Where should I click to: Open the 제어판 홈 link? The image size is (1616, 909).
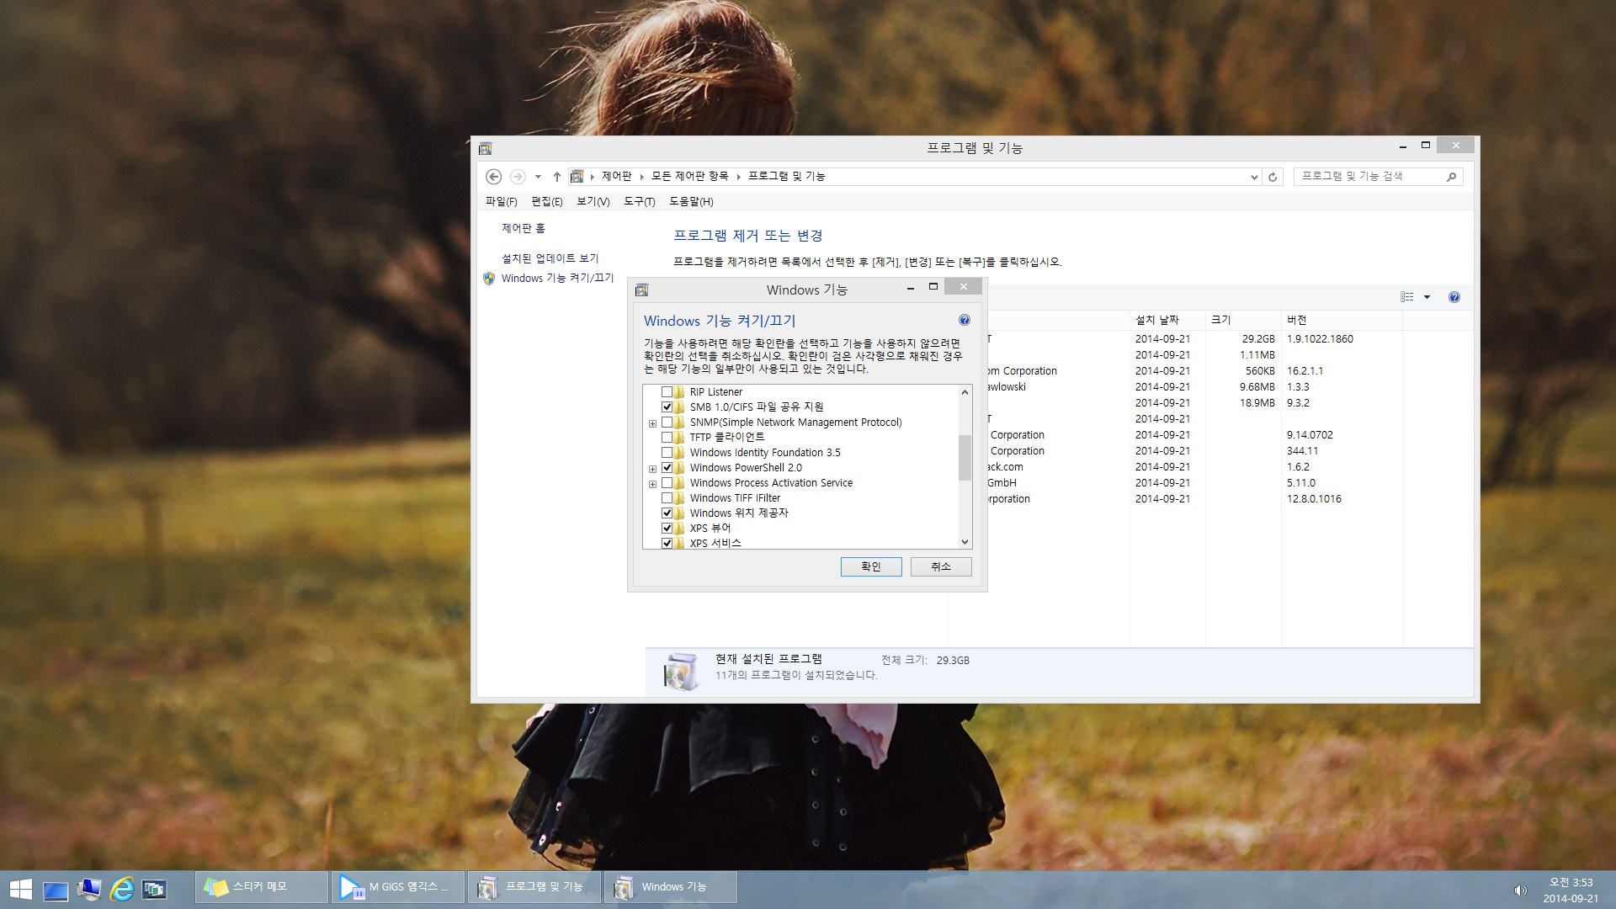click(x=523, y=228)
